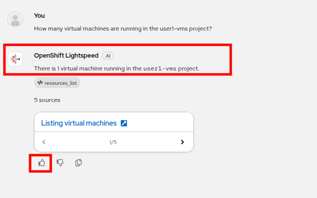Click the You sender name
The height and width of the screenshot is (198, 317).
coord(39,16)
